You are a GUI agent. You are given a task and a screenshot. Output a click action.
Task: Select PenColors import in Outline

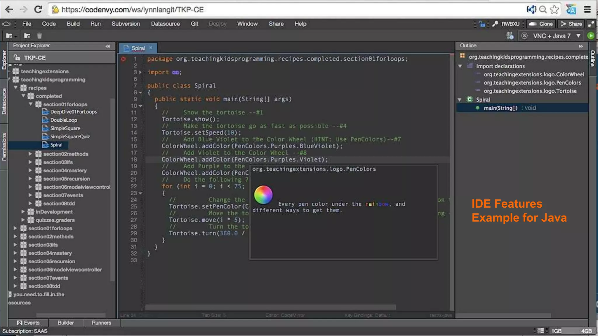pyautogui.click(x=532, y=83)
